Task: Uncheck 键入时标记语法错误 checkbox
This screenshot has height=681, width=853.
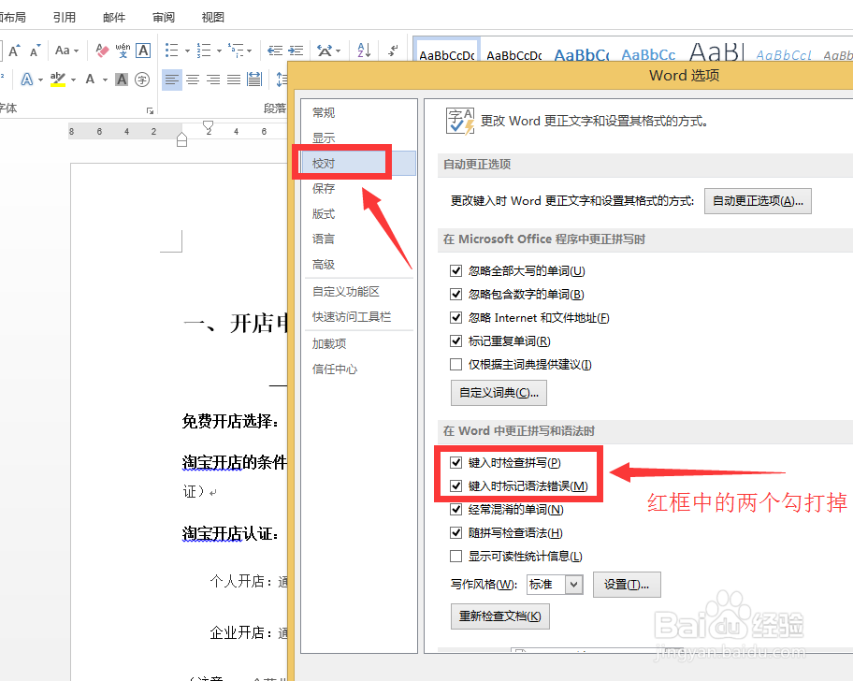Action: coord(455,485)
